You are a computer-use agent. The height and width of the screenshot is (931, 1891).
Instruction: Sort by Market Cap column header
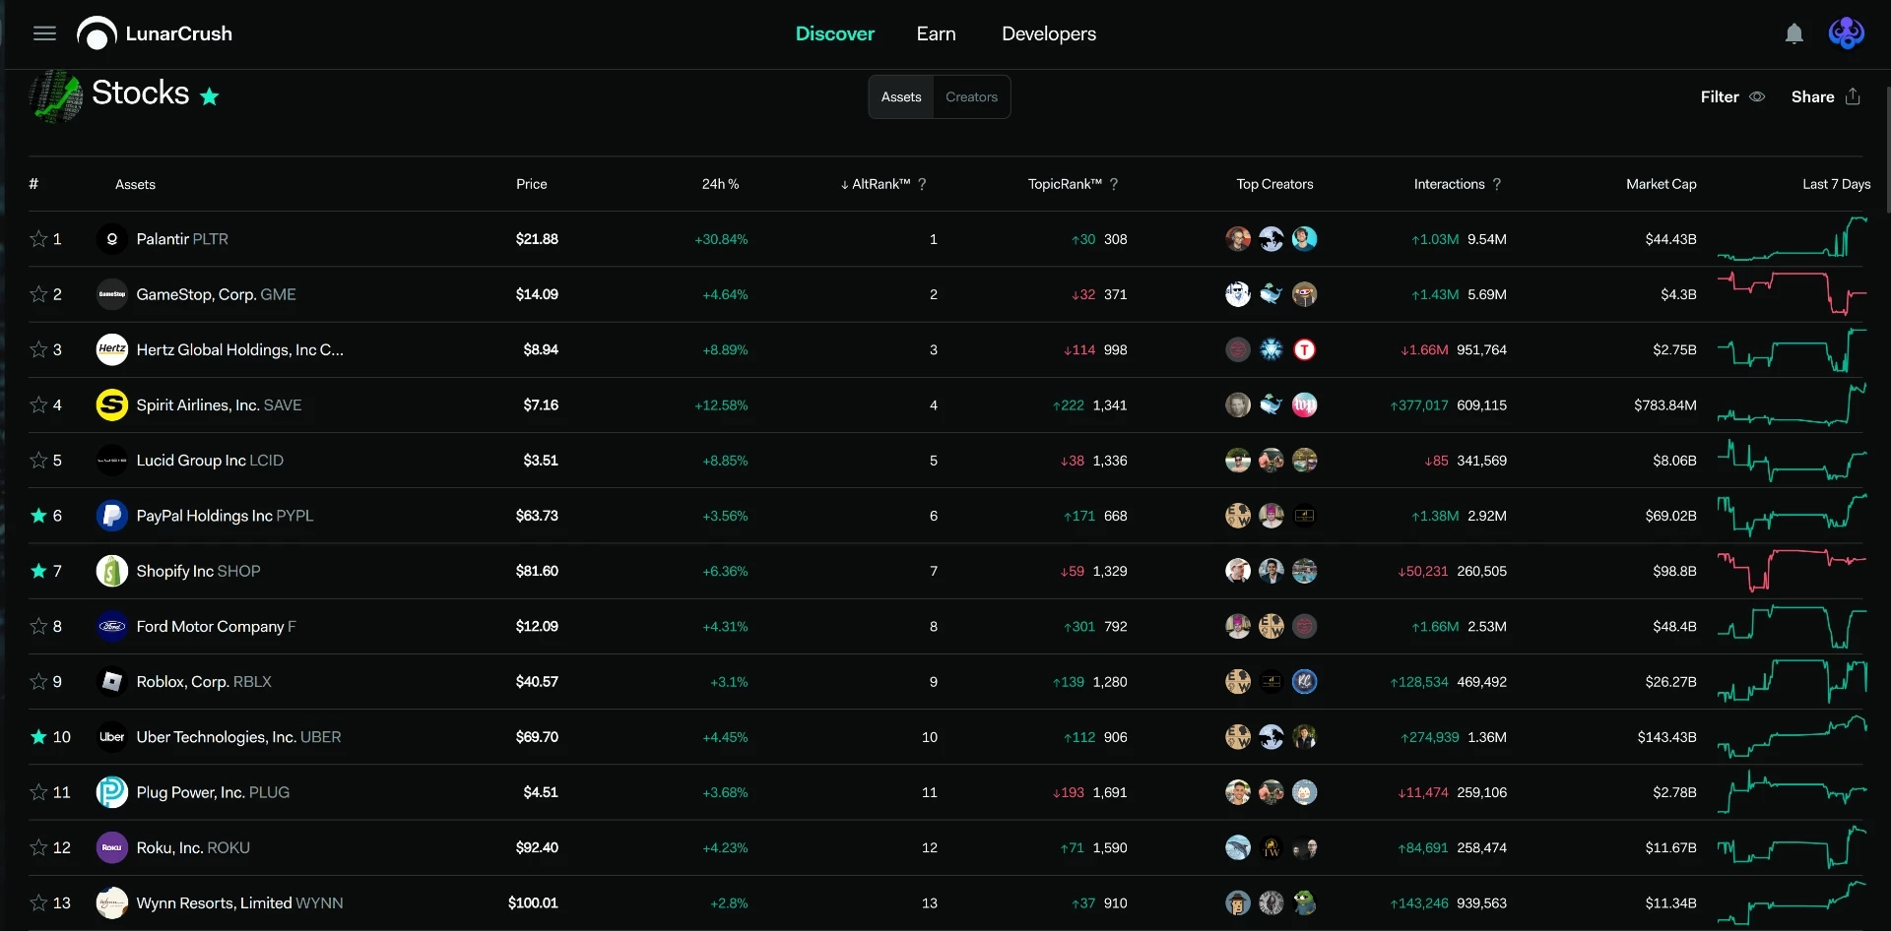[x=1662, y=184]
